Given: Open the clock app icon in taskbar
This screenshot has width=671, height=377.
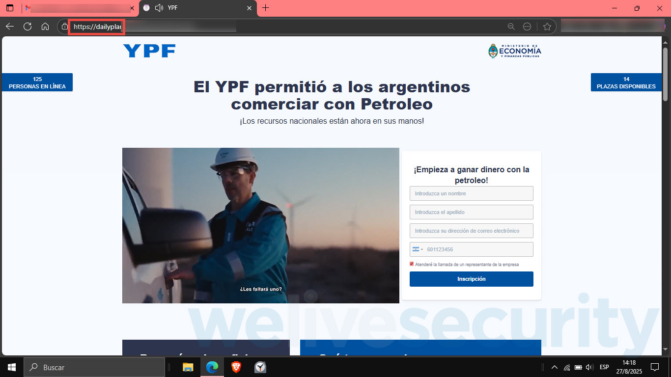Looking at the screenshot, I should pyautogui.click(x=260, y=367).
